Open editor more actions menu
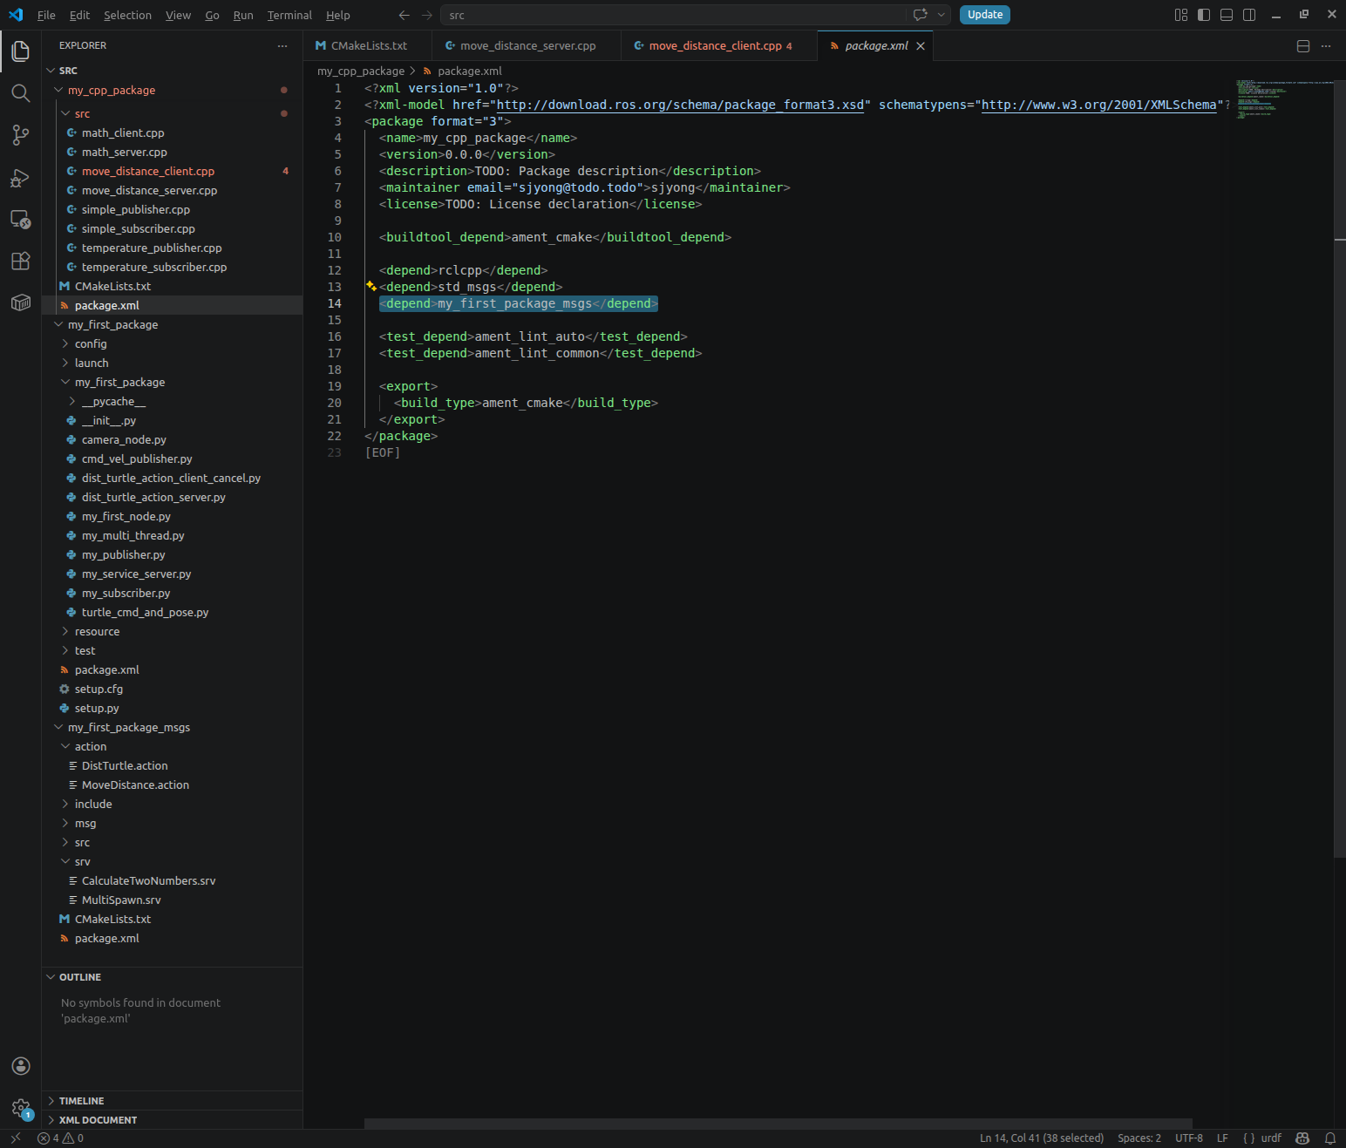The height and width of the screenshot is (1148, 1346). point(1326,46)
